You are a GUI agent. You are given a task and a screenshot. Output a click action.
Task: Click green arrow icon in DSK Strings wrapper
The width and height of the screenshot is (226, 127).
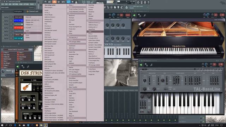(x=18, y=67)
